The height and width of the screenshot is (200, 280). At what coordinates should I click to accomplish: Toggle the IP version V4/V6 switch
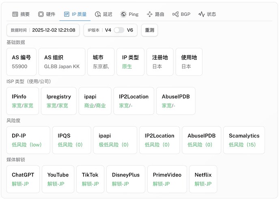119,30
